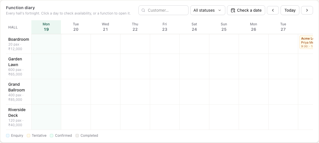Click Garden Lawn cell for Sat 24
The image size is (319, 143).
[x=194, y=67]
